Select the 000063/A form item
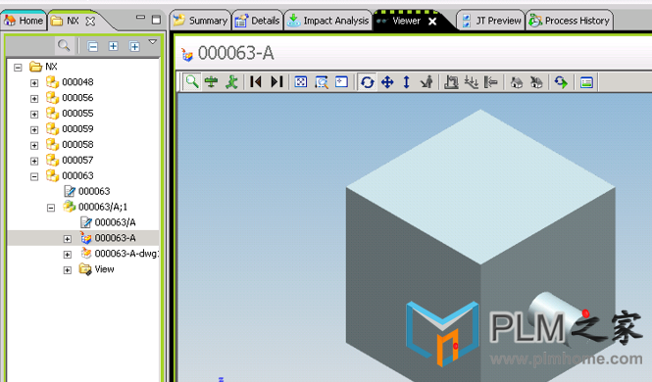 [109, 222]
